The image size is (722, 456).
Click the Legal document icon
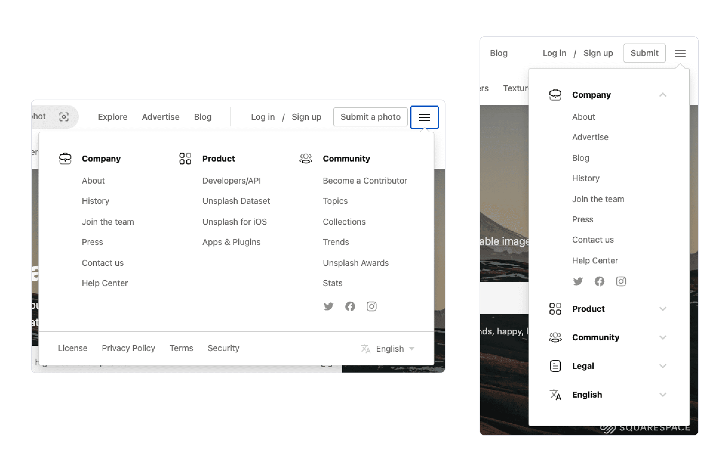pos(555,366)
